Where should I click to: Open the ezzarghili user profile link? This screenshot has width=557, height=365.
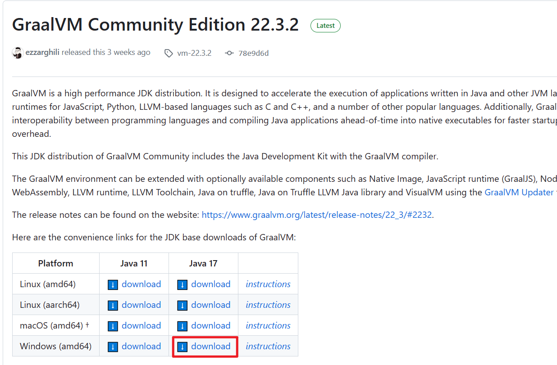pyautogui.click(x=42, y=53)
